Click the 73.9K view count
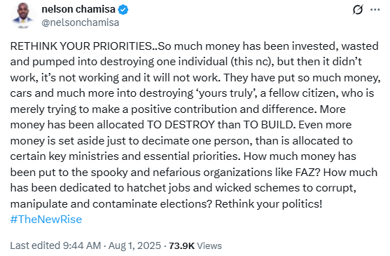390x256 pixels. point(181,245)
